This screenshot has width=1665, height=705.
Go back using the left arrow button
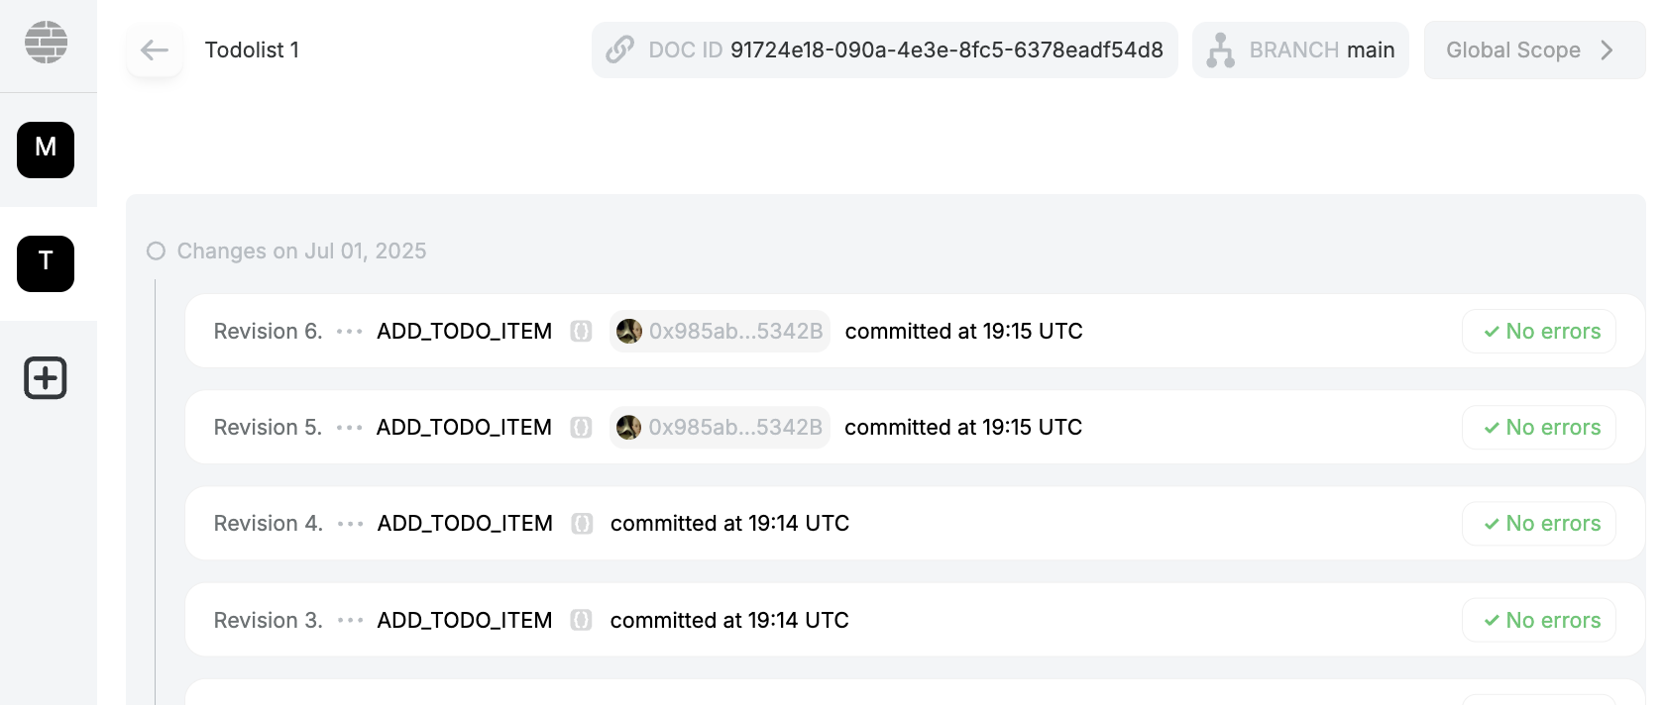tap(155, 50)
